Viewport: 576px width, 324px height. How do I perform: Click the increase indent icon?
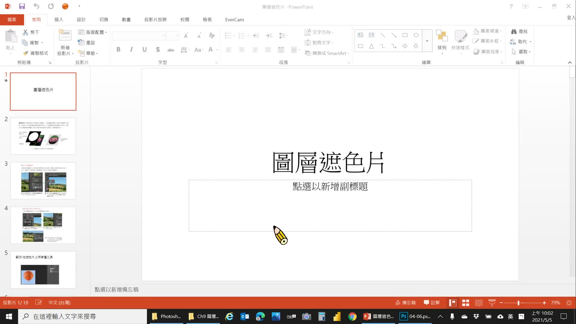[269, 36]
